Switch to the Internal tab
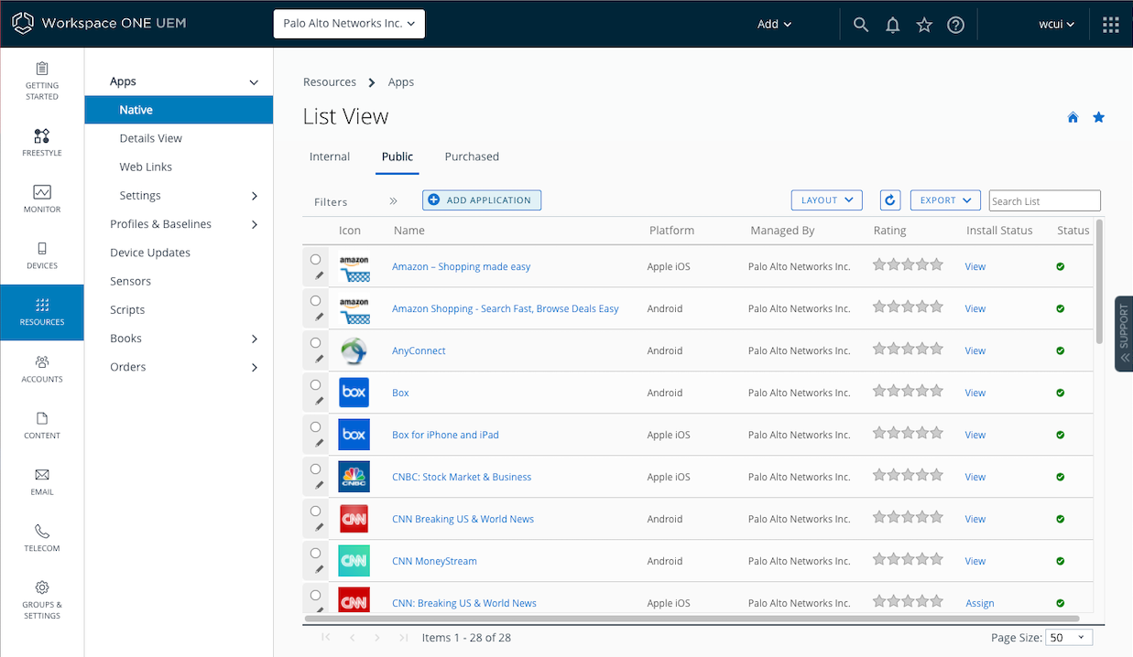Viewport: 1133px width, 657px height. 330,156
